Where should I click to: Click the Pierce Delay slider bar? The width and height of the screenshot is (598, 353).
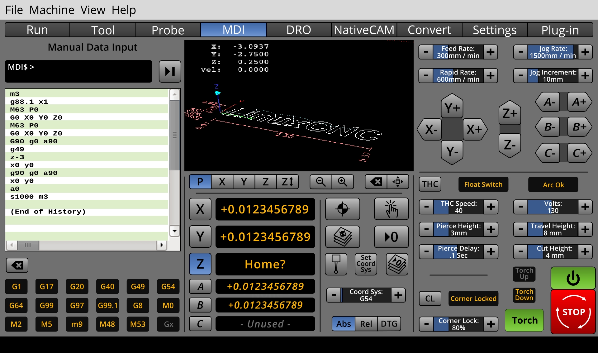(x=458, y=252)
